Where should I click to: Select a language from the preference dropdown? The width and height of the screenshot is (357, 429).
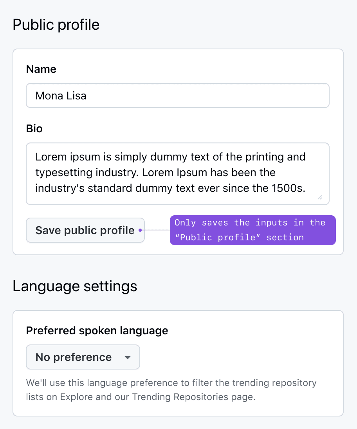tap(83, 357)
